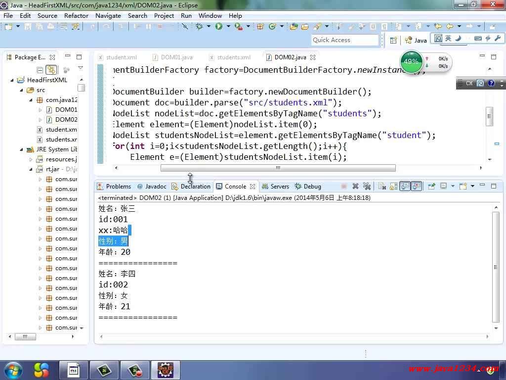Click the Search flashlight toolbar icon
Viewport: 506px width, 380px height.
317,27
